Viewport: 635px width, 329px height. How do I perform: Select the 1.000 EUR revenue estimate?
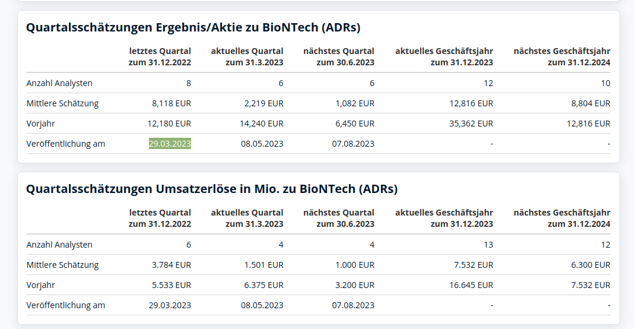click(355, 265)
